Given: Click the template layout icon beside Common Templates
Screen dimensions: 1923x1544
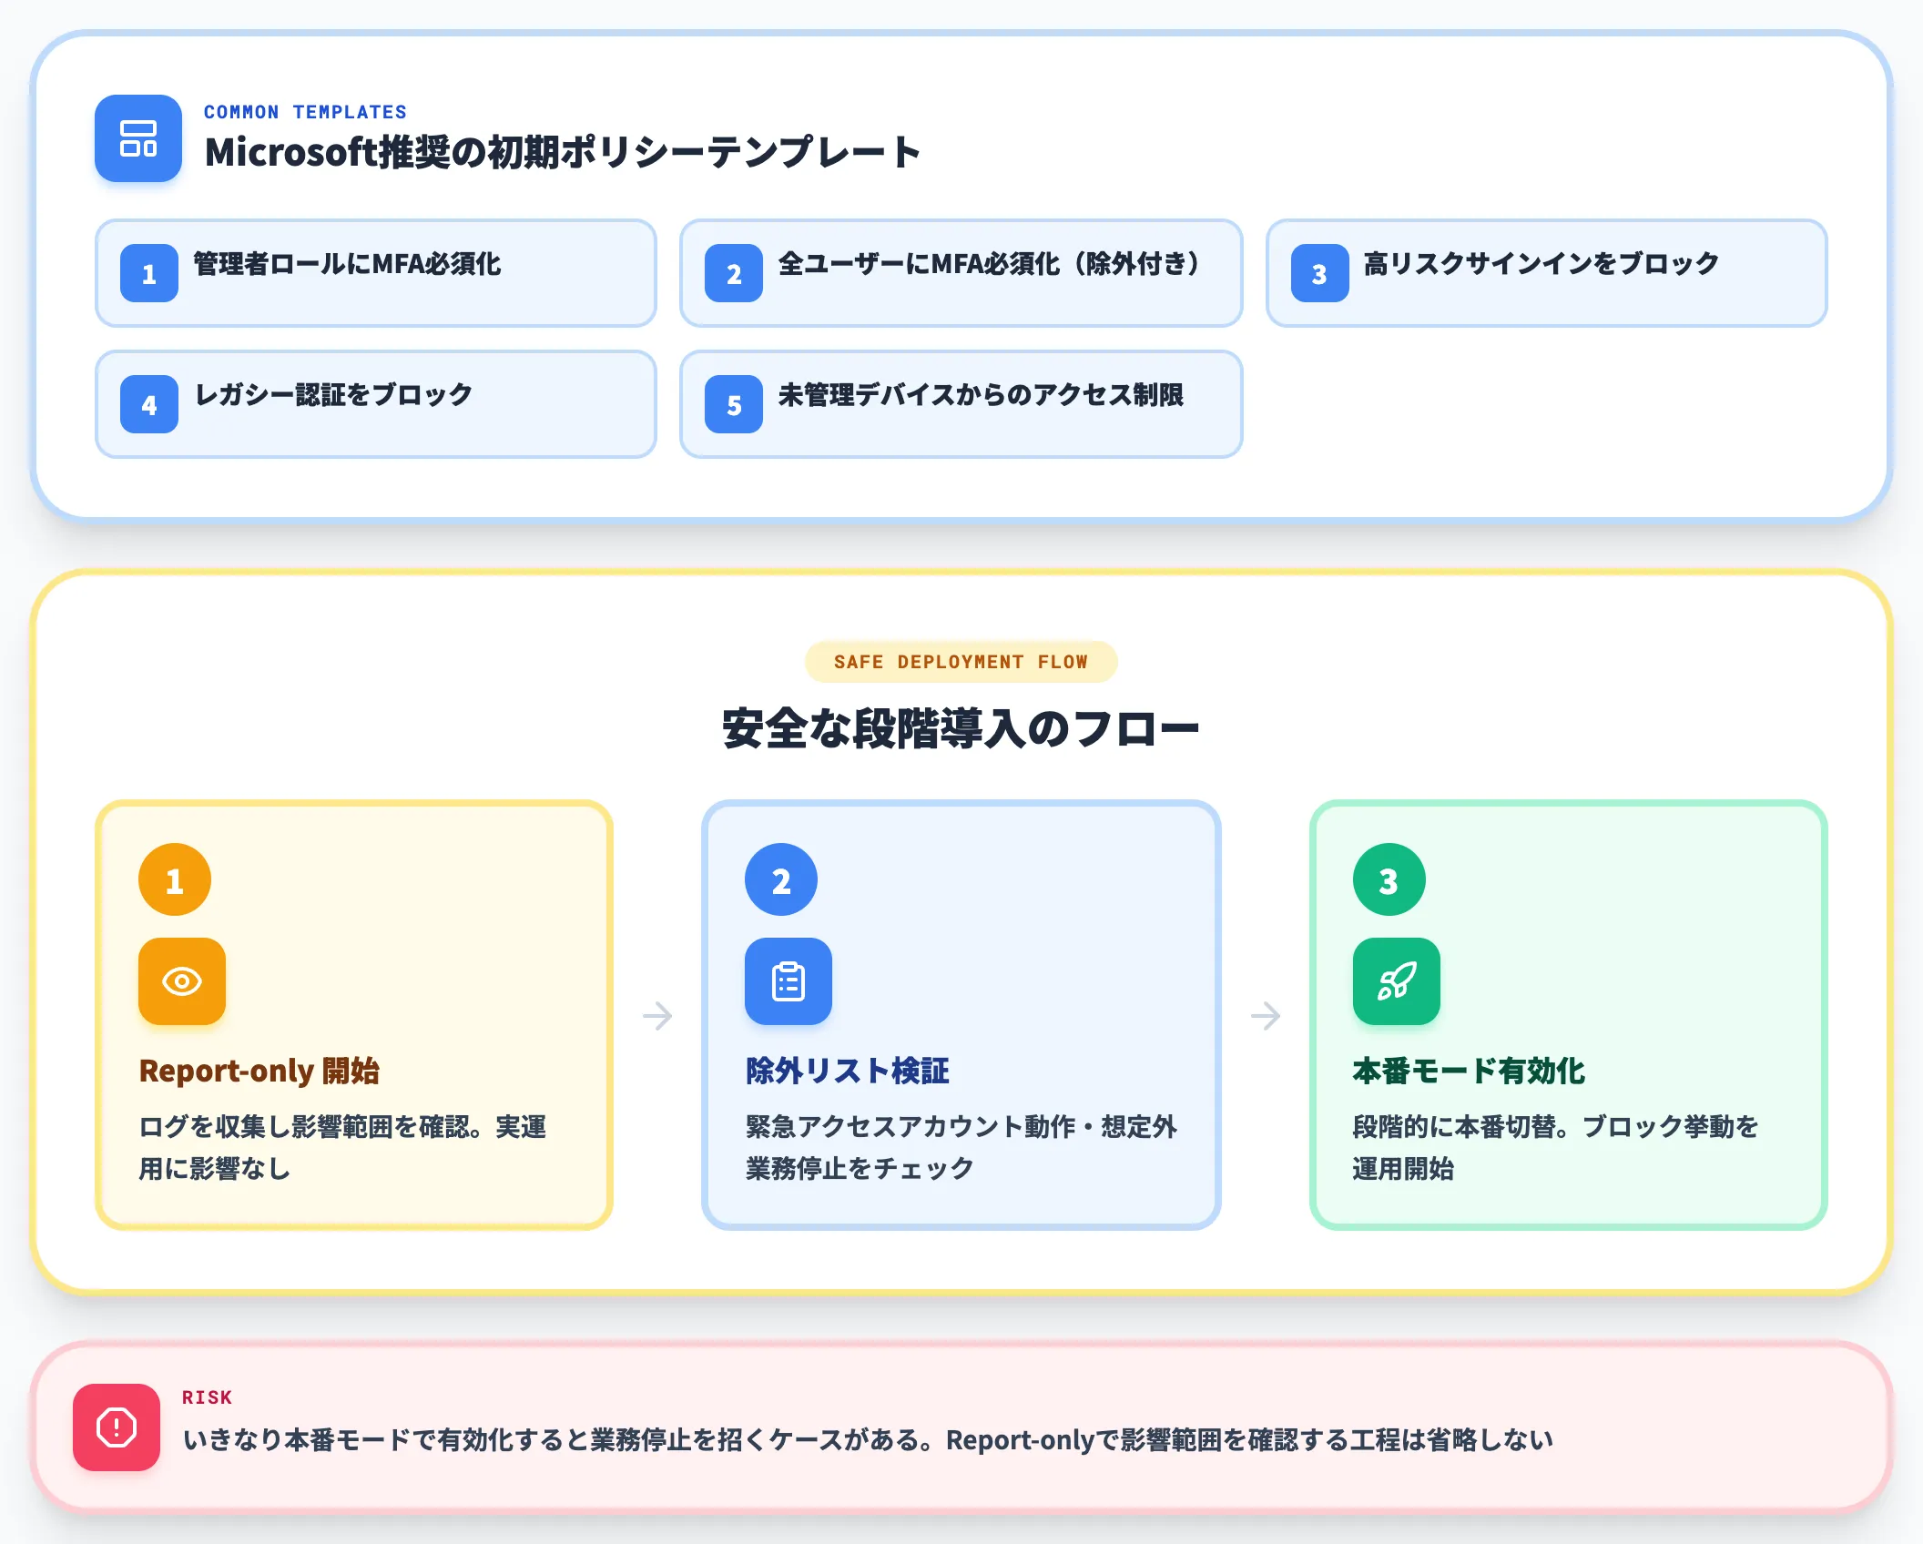Looking at the screenshot, I should (138, 138).
